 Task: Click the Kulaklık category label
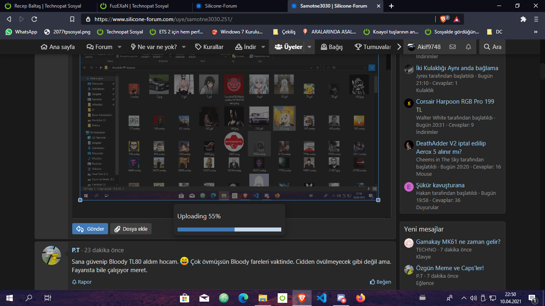point(425,90)
